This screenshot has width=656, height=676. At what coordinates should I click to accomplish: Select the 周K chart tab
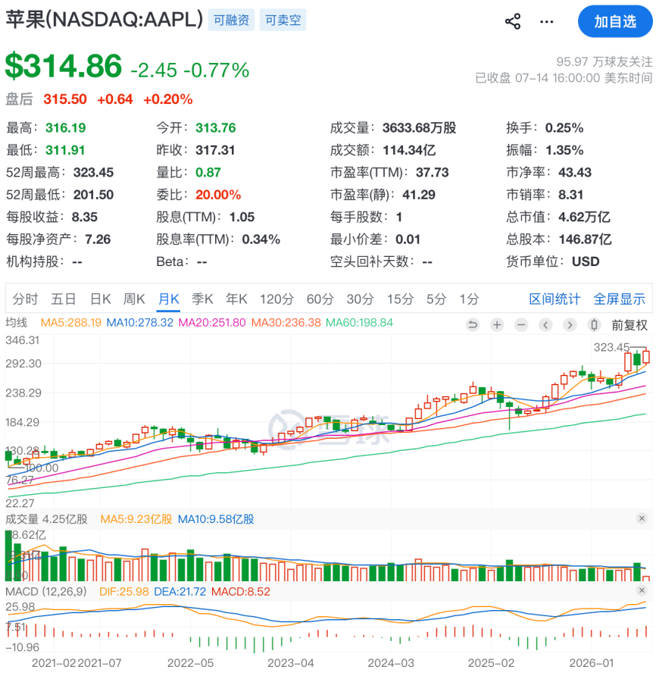(134, 299)
